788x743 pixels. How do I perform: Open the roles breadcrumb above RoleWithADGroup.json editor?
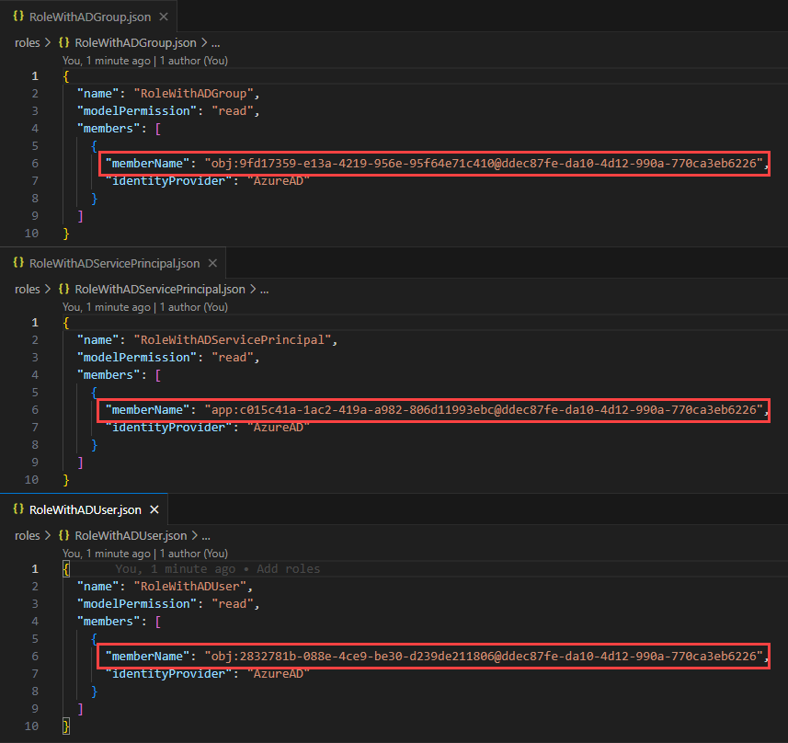click(x=28, y=42)
